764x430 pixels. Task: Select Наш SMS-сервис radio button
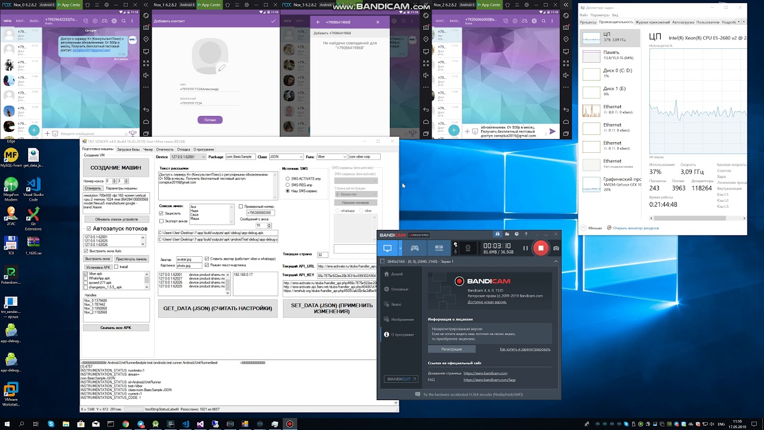288,191
